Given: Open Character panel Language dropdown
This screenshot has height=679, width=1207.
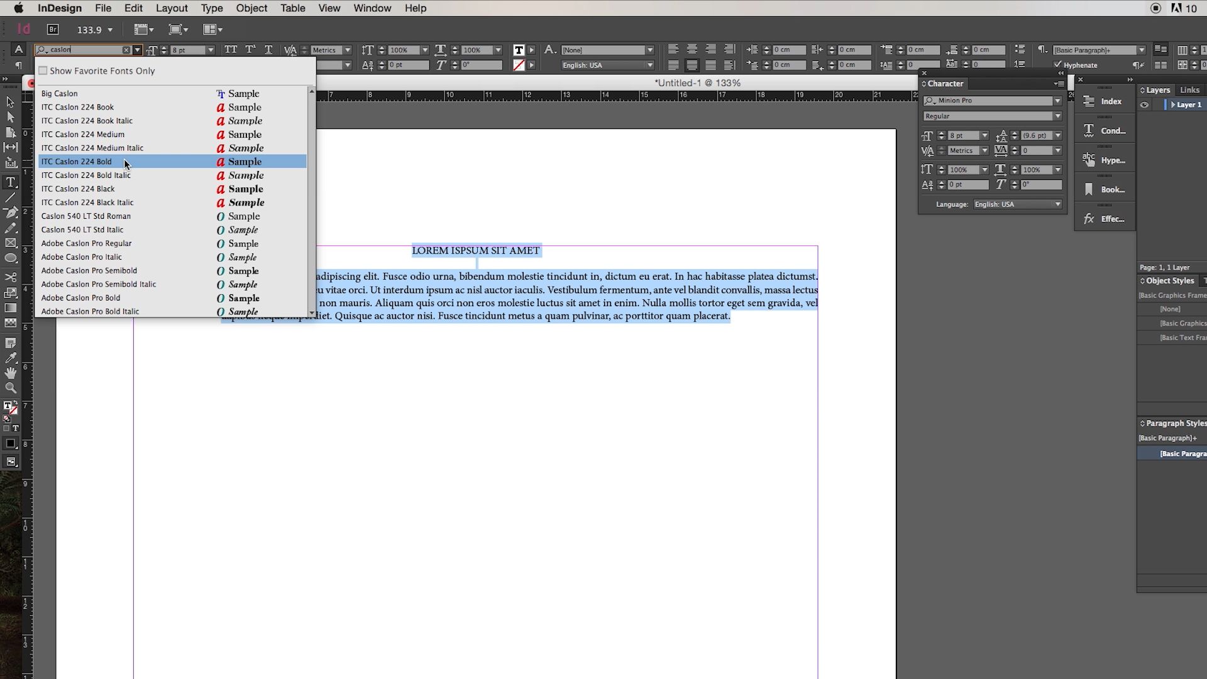Looking at the screenshot, I should [1057, 204].
